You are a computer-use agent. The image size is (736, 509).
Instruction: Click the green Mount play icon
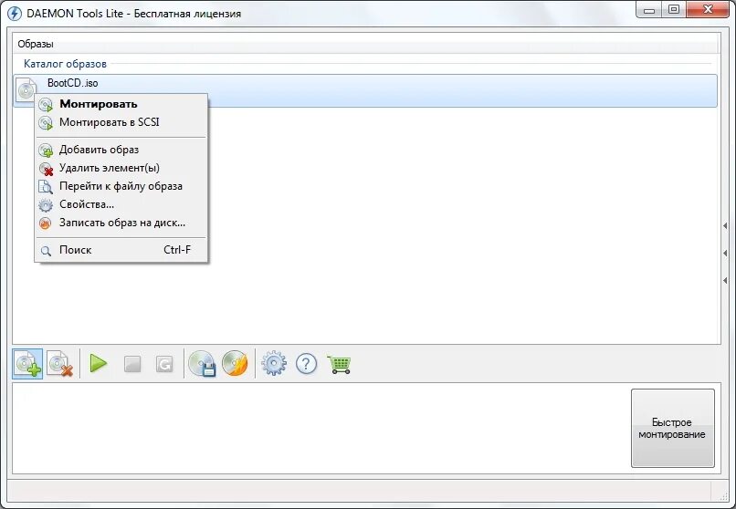[98, 363]
